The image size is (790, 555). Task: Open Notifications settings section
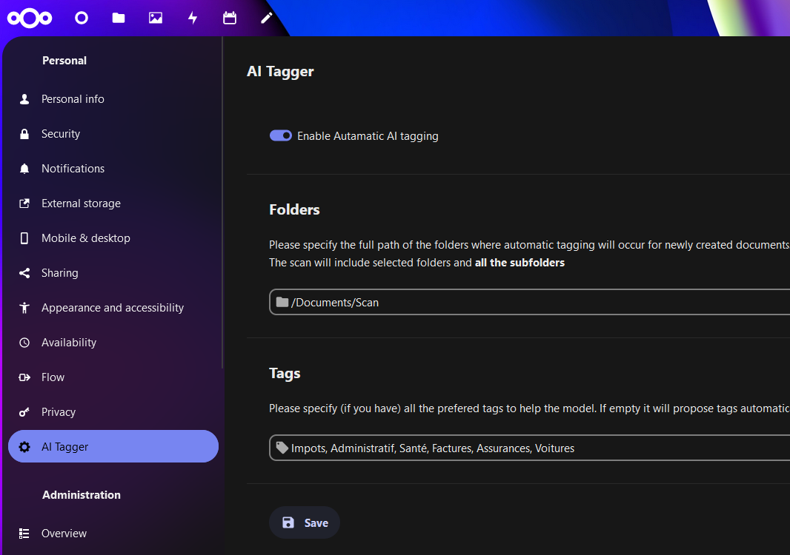73,169
